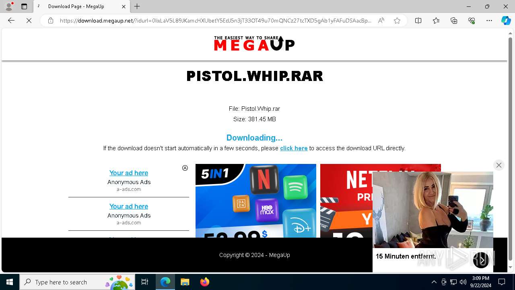Close the popup ad with X button
The width and height of the screenshot is (515, 290).
499,165
